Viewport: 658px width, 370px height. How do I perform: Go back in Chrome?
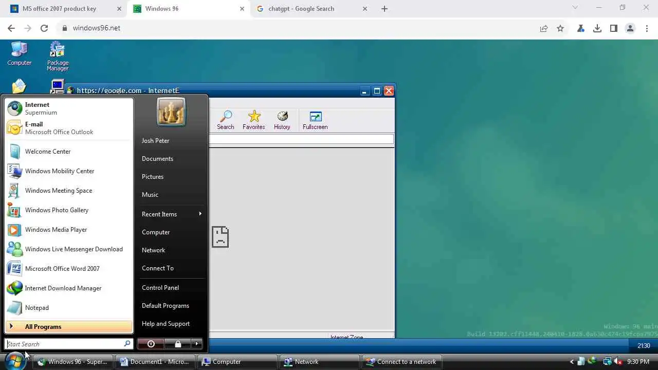coord(11,28)
